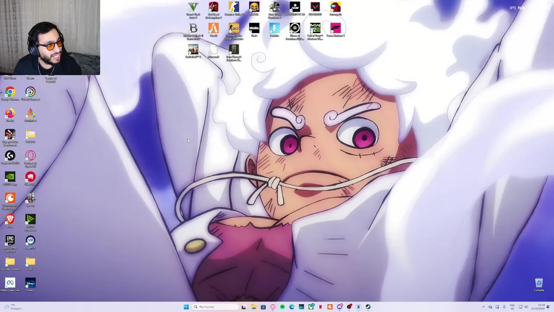Select the Mount & Blade II Bannerlord icon
Image resolution: width=554 pixels, height=312 pixels.
click(193, 31)
